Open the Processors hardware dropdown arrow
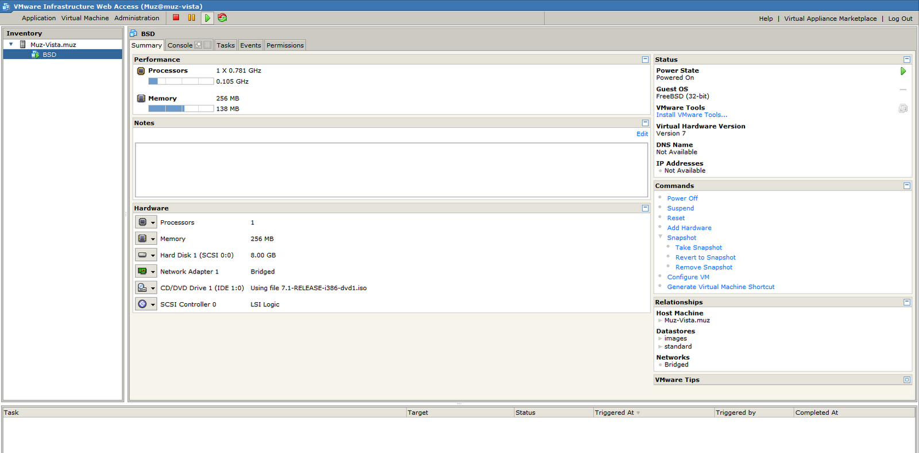Viewport: 919px width, 453px height. pyautogui.click(x=153, y=222)
